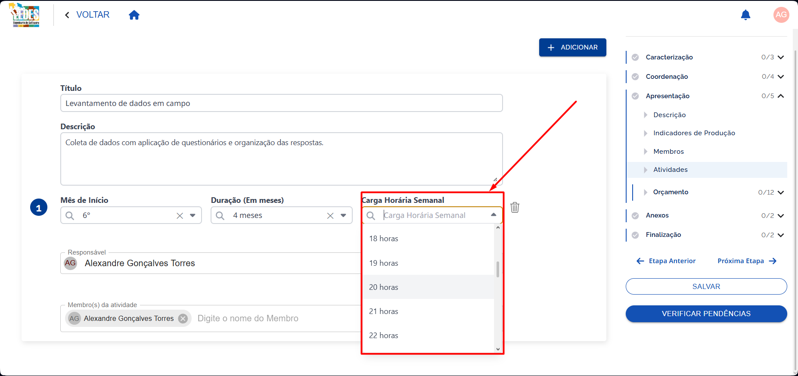The image size is (798, 376).
Task: Open Caracterização section label
Action: point(669,57)
